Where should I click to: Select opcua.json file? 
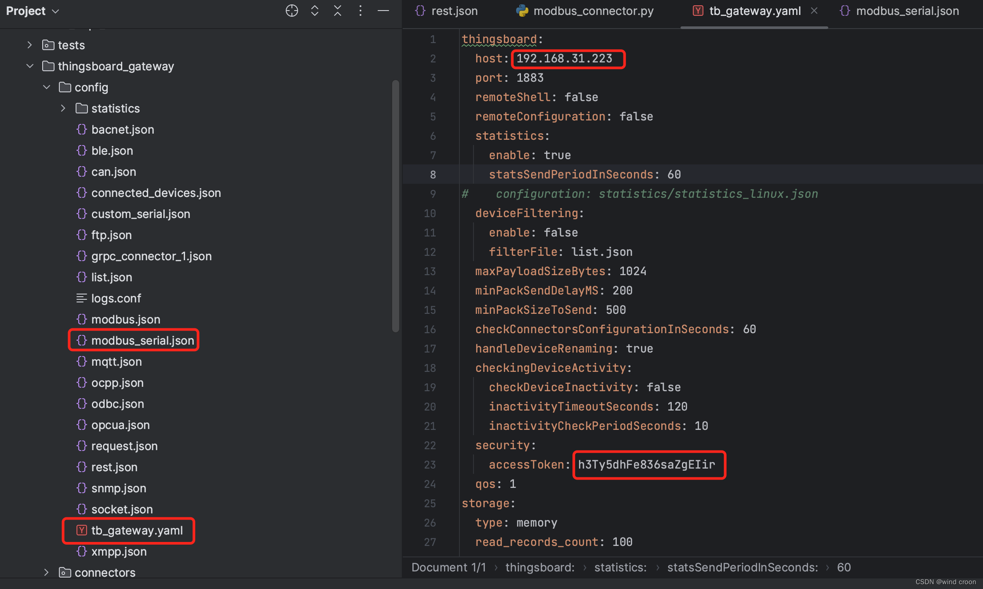coord(120,425)
